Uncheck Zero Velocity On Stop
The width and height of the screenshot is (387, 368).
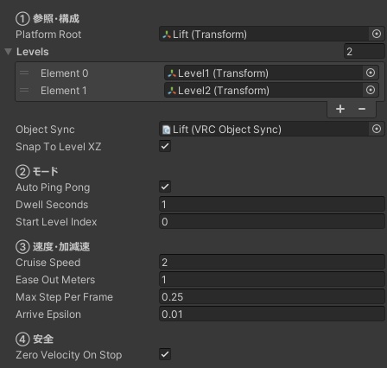point(165,354)
